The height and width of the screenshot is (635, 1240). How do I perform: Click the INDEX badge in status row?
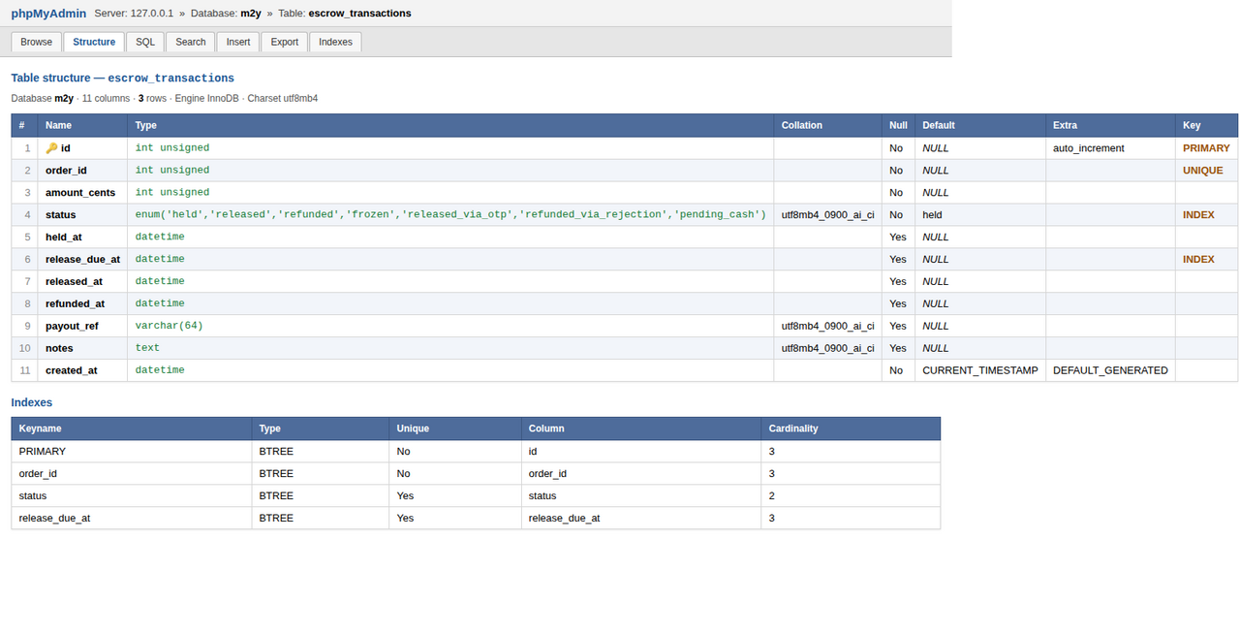click(x=1198, y=215)
